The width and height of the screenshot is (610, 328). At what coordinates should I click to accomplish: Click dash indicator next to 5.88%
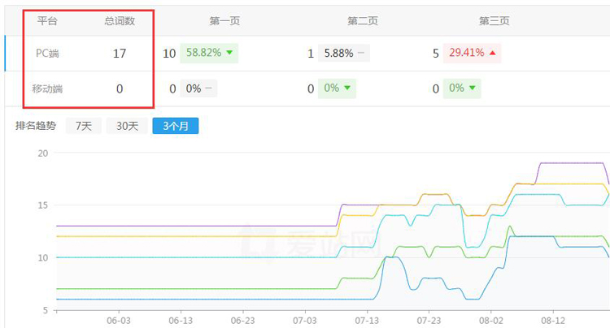coord(361,53)
